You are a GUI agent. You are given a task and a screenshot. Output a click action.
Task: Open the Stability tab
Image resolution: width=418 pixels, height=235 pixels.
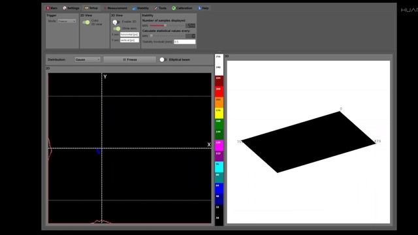tap(140, 8)
